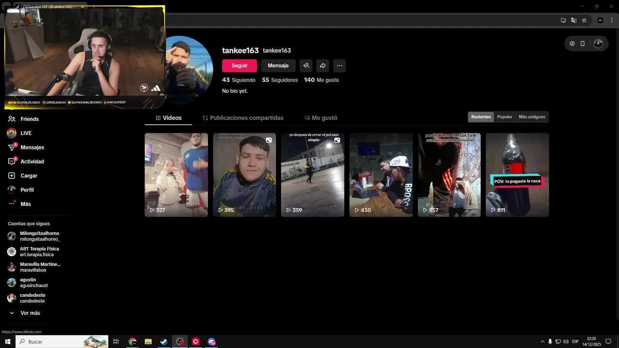Open the Windows Start menu

8,342
